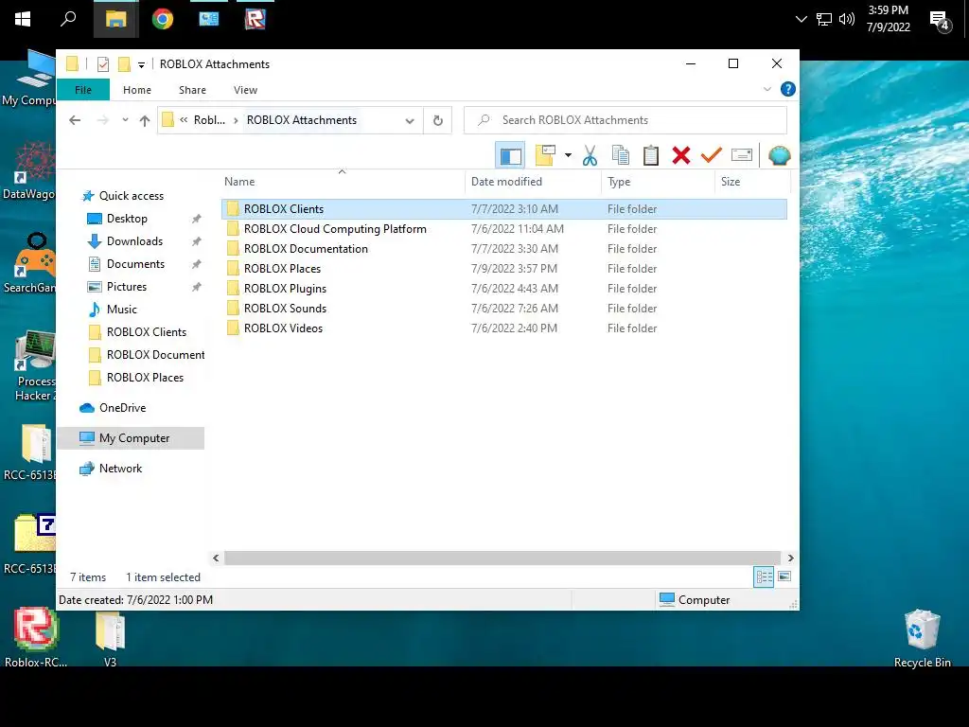969x727 pixels.
Task: Click the folder options toolbar icon
Action: 545,156
